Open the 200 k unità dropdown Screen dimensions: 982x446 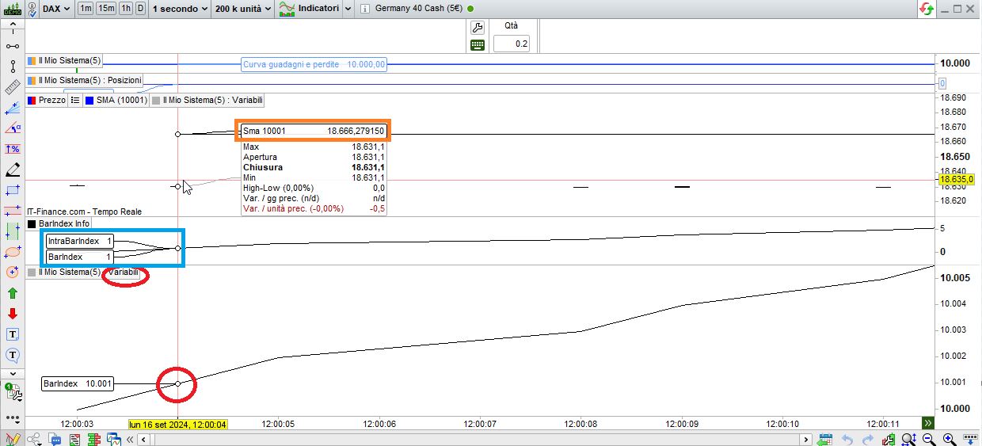243,9
